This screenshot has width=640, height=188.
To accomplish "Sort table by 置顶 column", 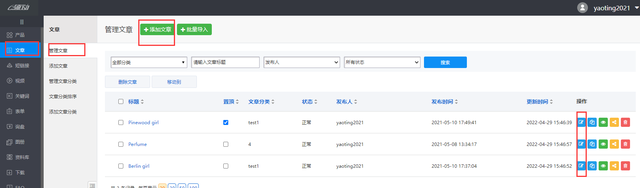I will [231, 102].
